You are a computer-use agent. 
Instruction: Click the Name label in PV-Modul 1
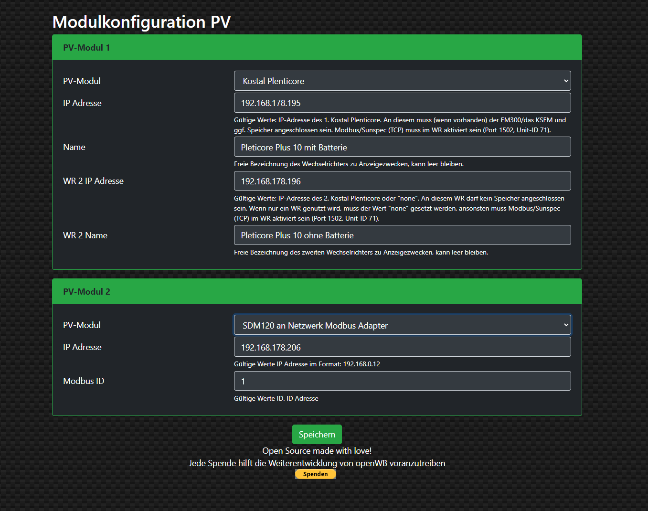click(x=74, y=147)
